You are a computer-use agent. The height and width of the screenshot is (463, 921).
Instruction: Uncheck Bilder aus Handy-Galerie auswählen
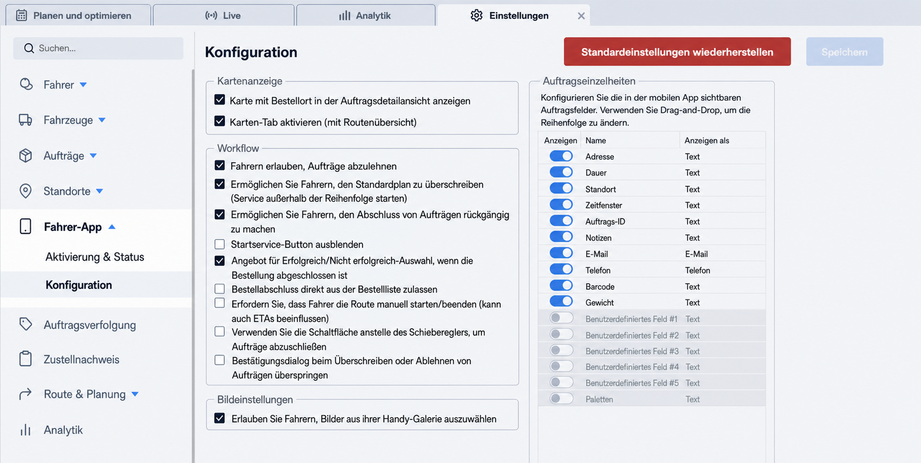point(220,418)
